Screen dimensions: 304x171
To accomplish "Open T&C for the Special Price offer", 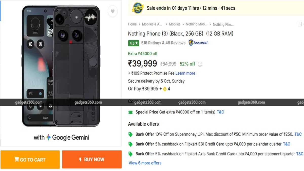I will click(220, 112).
